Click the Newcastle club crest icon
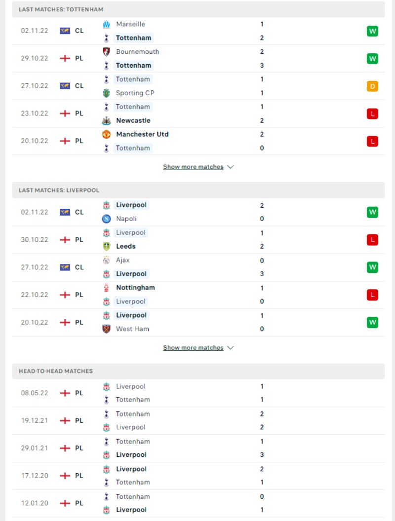 click(x=106, y=120)
